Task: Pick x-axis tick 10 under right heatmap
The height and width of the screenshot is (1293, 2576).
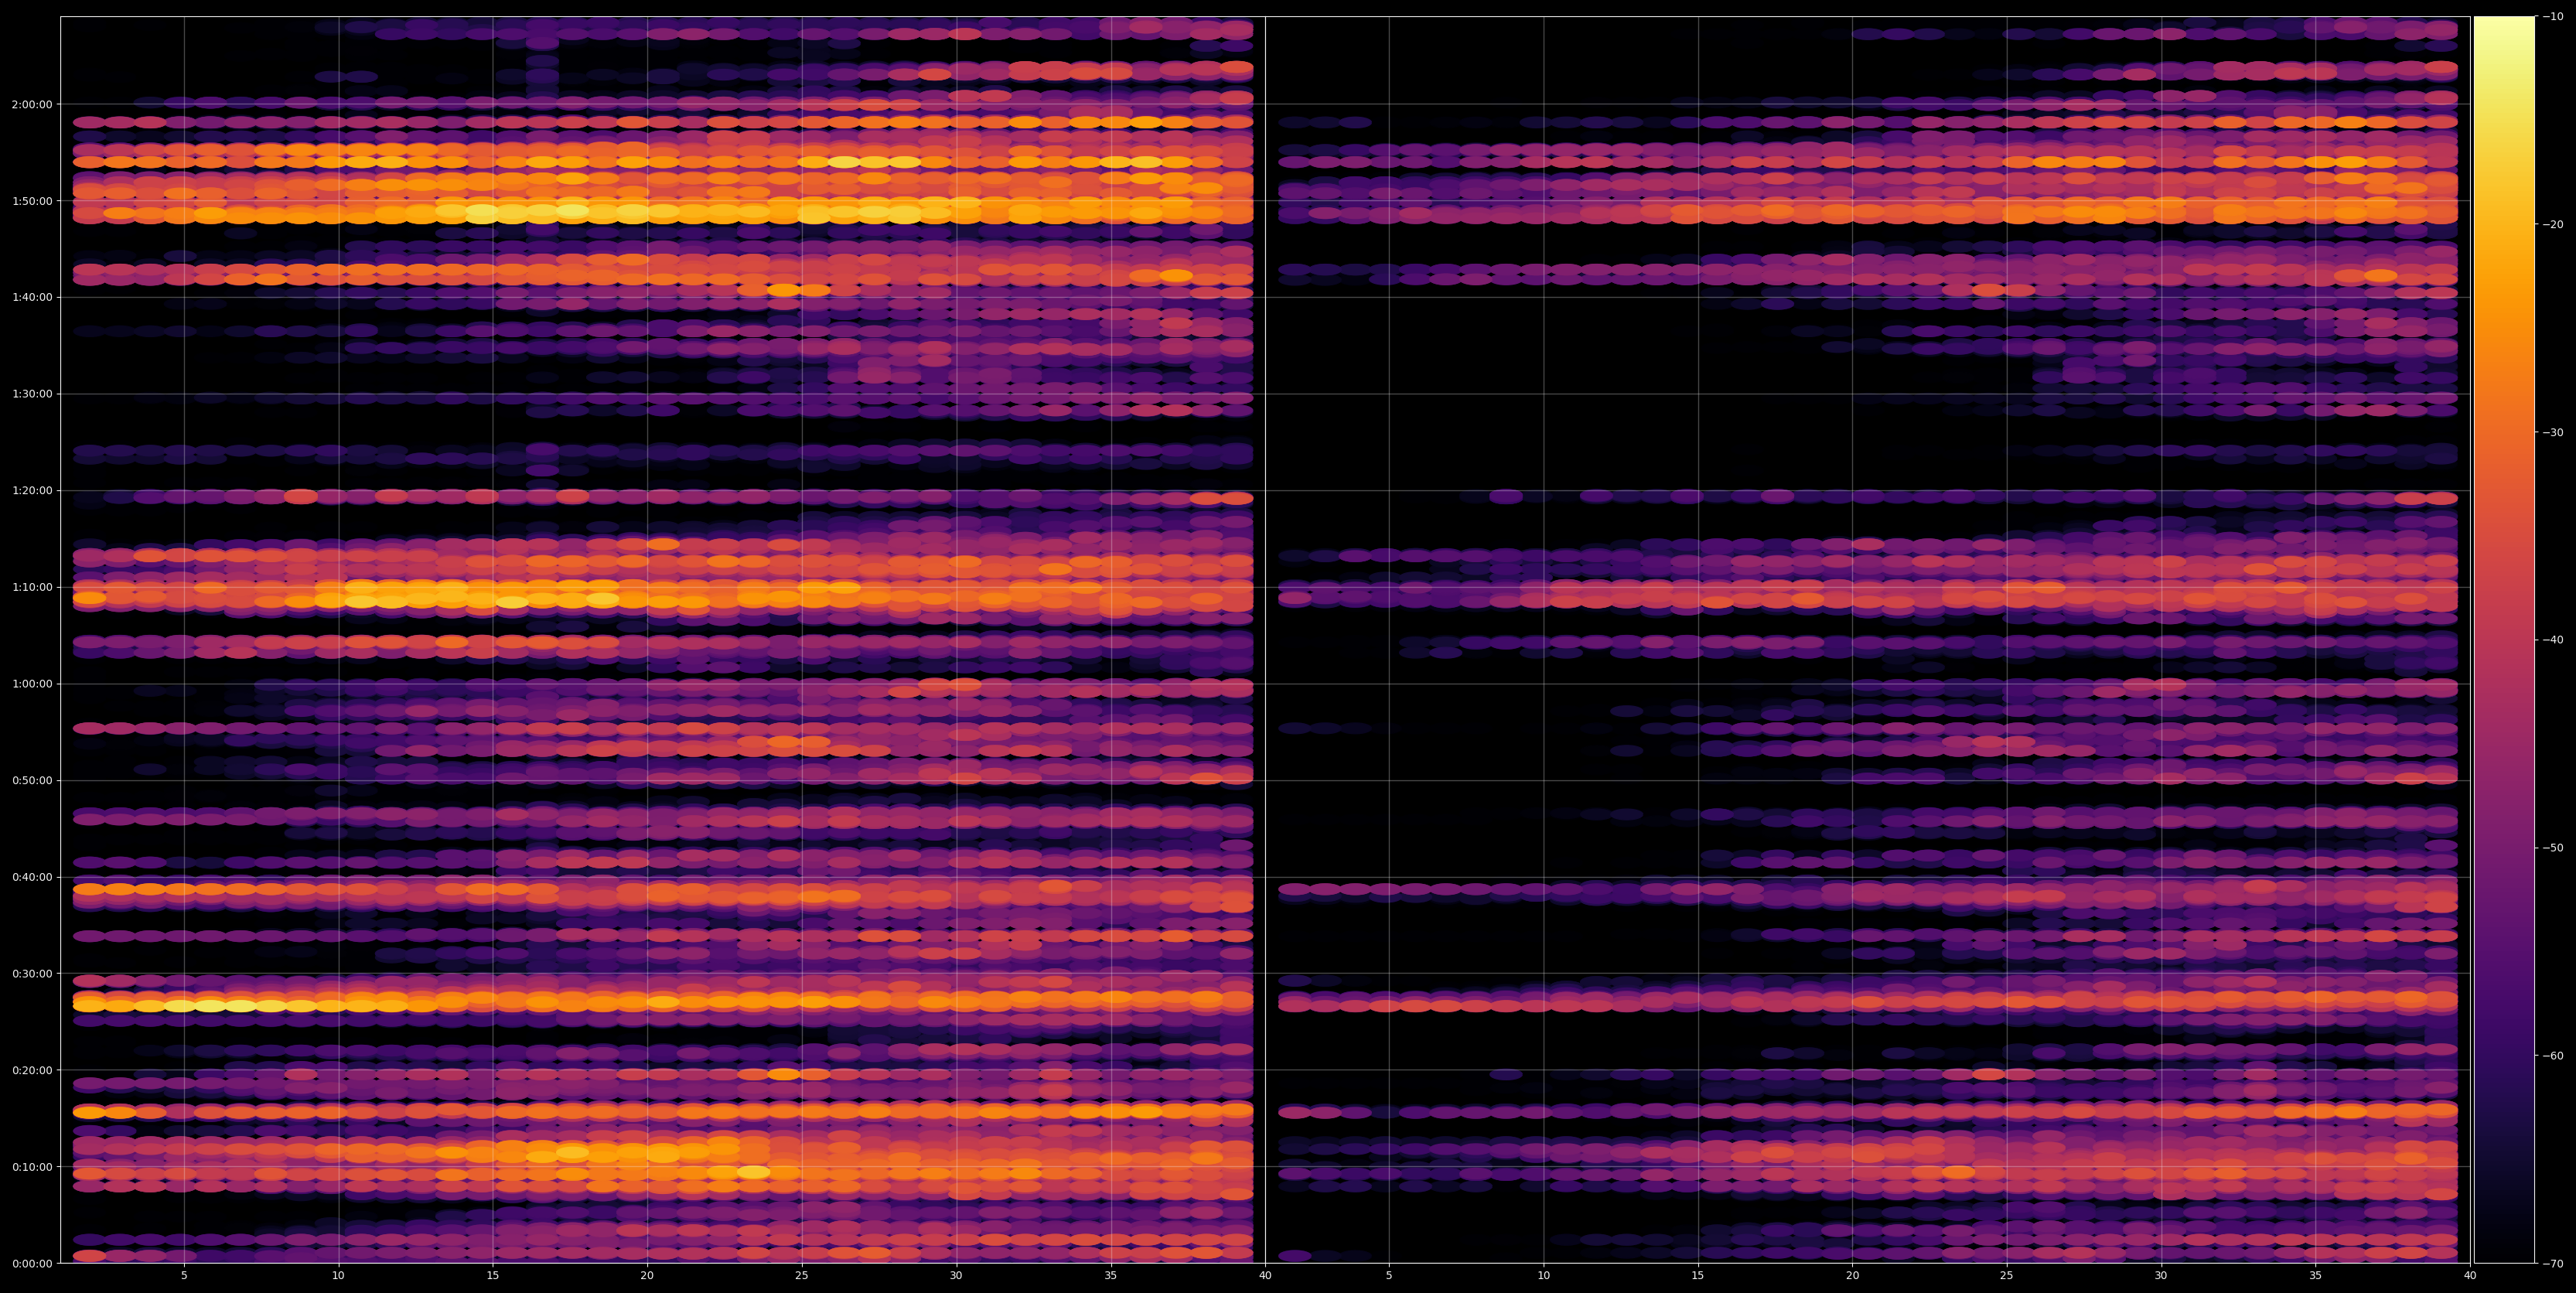Action: (x=1543, y=1276)
